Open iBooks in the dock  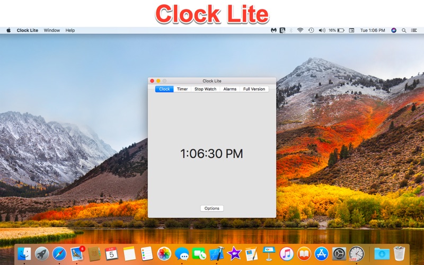coord(304,254)
